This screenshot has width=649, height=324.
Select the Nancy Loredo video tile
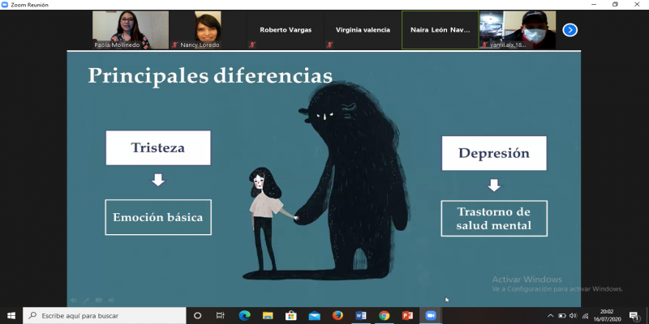coord(208,30)
